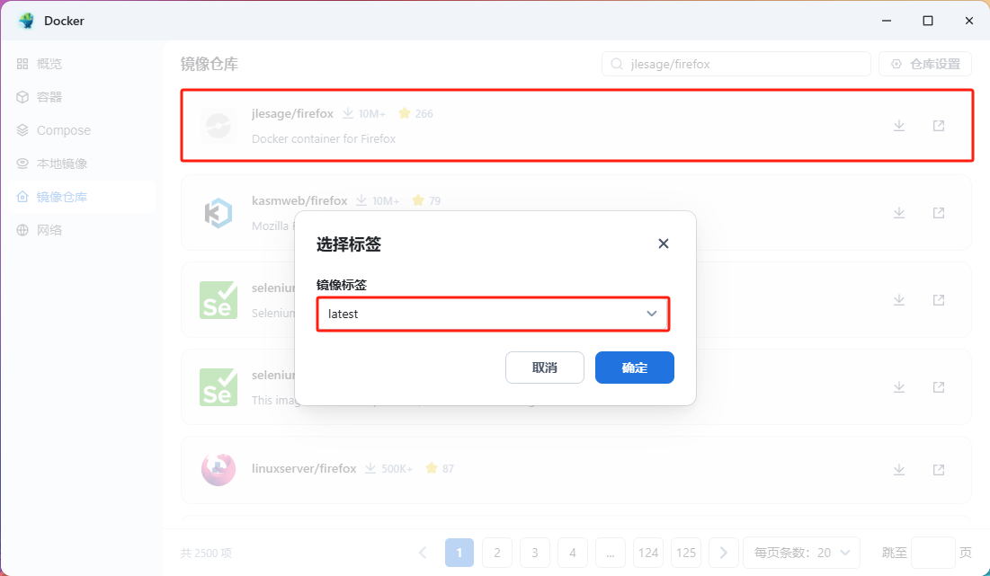Open linuxserver/firefox external link icon
This screenshot has height=576, width=990.
pyautogui.click(x=939, y=469)
